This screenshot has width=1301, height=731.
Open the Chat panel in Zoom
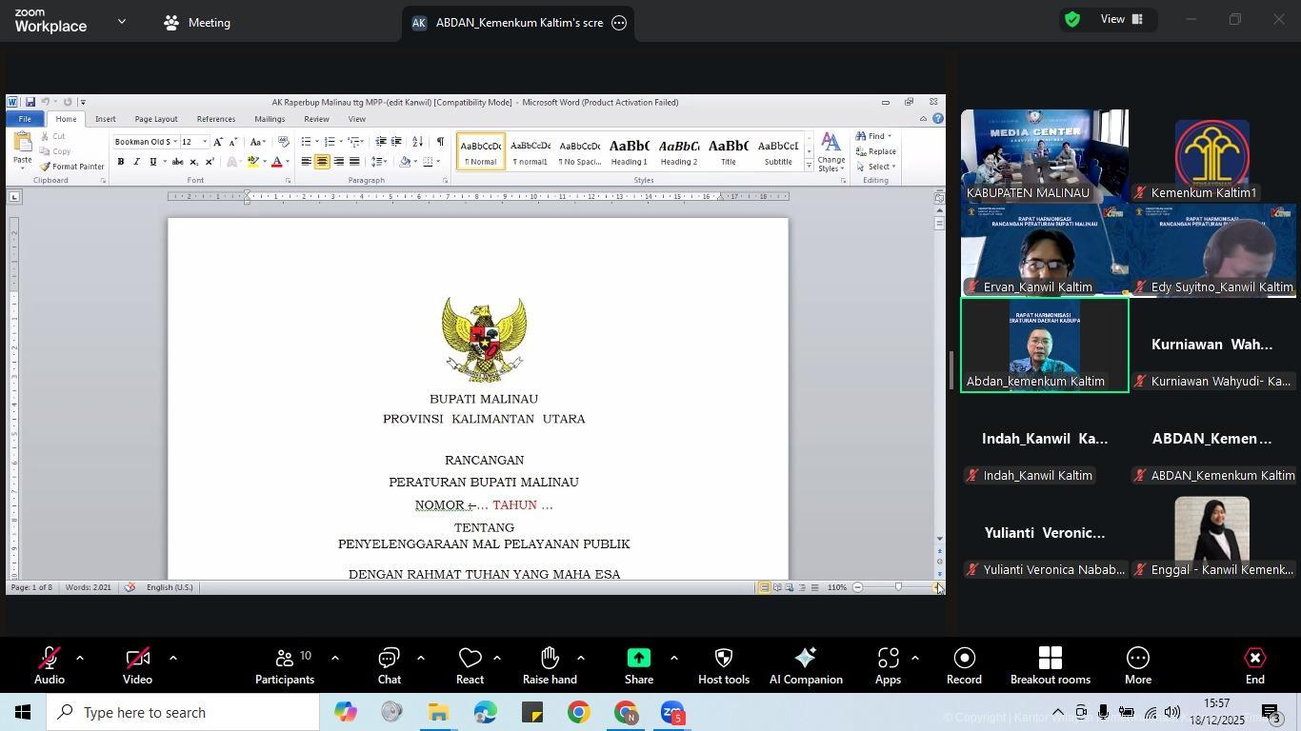coord(389,665)
